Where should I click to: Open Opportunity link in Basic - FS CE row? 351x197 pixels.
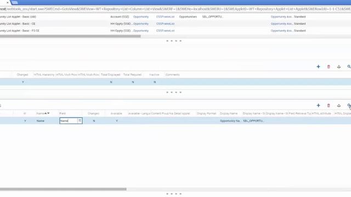click(141, 31)
